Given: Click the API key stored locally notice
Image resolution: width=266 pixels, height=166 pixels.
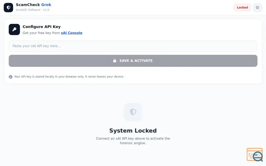Looking at the screenshot, I should click(x=69, y=77).
